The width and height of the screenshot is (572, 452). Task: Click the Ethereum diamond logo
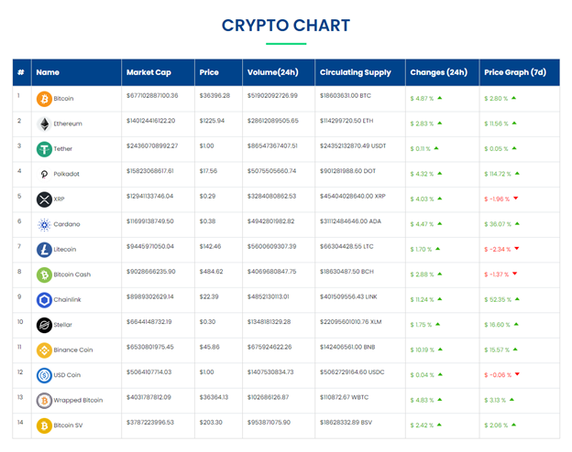tap(44, 124)
